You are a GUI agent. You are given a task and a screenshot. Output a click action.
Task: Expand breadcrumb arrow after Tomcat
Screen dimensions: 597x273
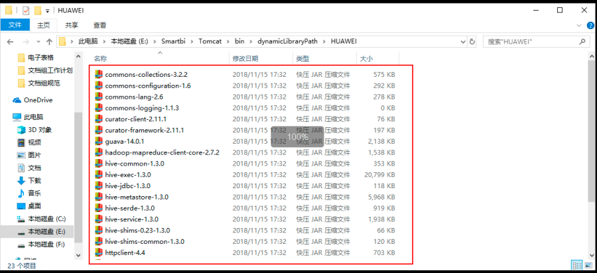[228, 42]
